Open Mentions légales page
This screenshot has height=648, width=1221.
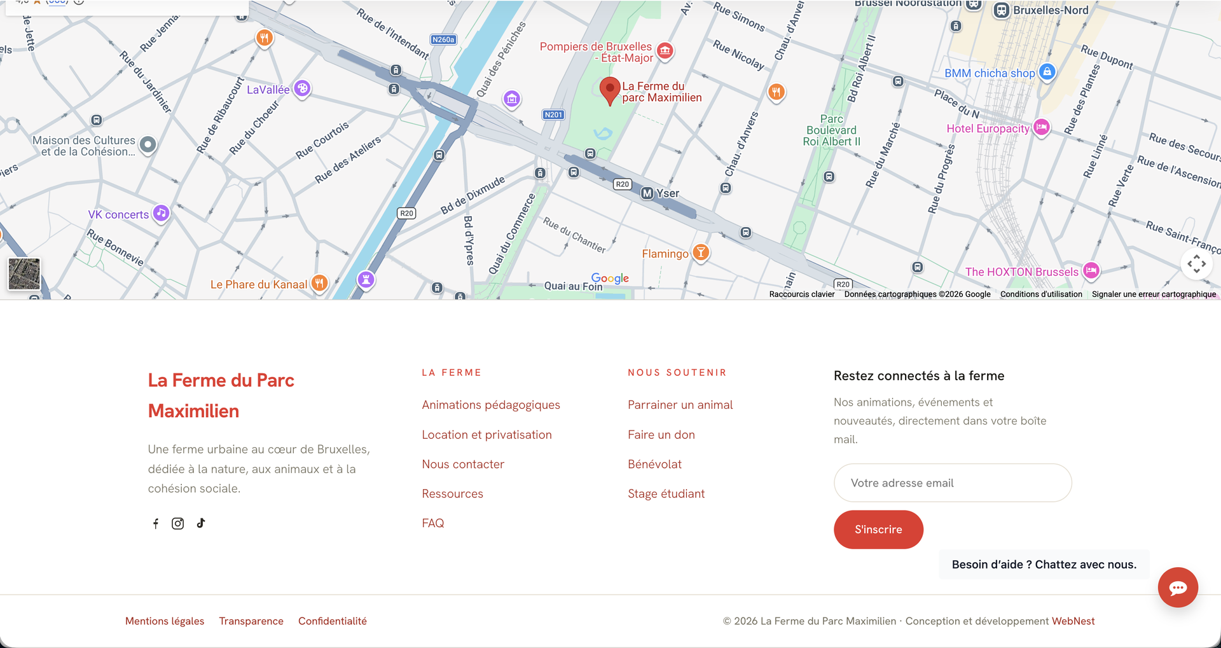[165, 621]
